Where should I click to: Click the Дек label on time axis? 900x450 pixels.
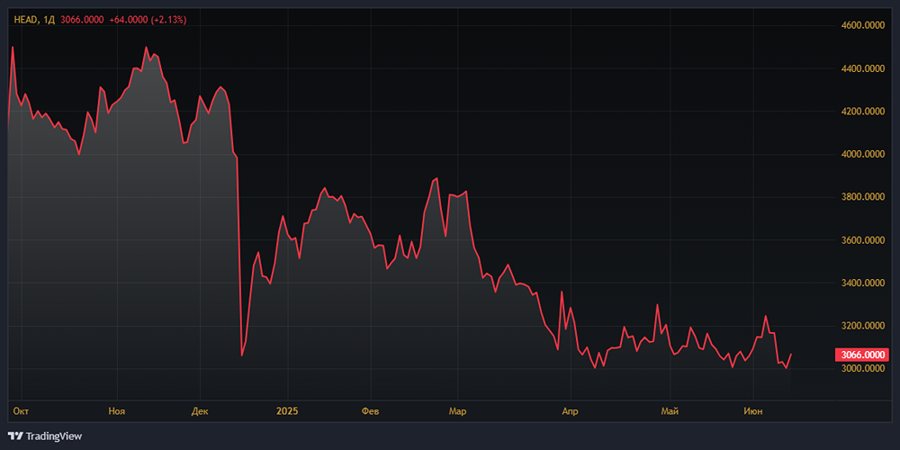click(x=200, y=411)
